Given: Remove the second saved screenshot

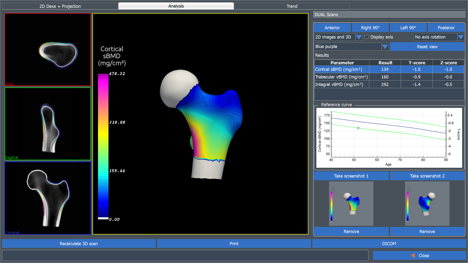Looking at the screenshot, I should (x=427, y=231).
